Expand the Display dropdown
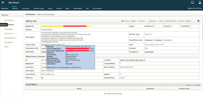The height and width of the screenshot is (100, 203). (134, 21)
